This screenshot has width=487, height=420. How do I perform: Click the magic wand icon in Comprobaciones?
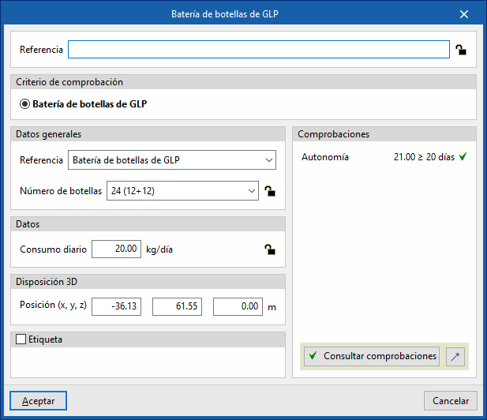coord(455,357)
